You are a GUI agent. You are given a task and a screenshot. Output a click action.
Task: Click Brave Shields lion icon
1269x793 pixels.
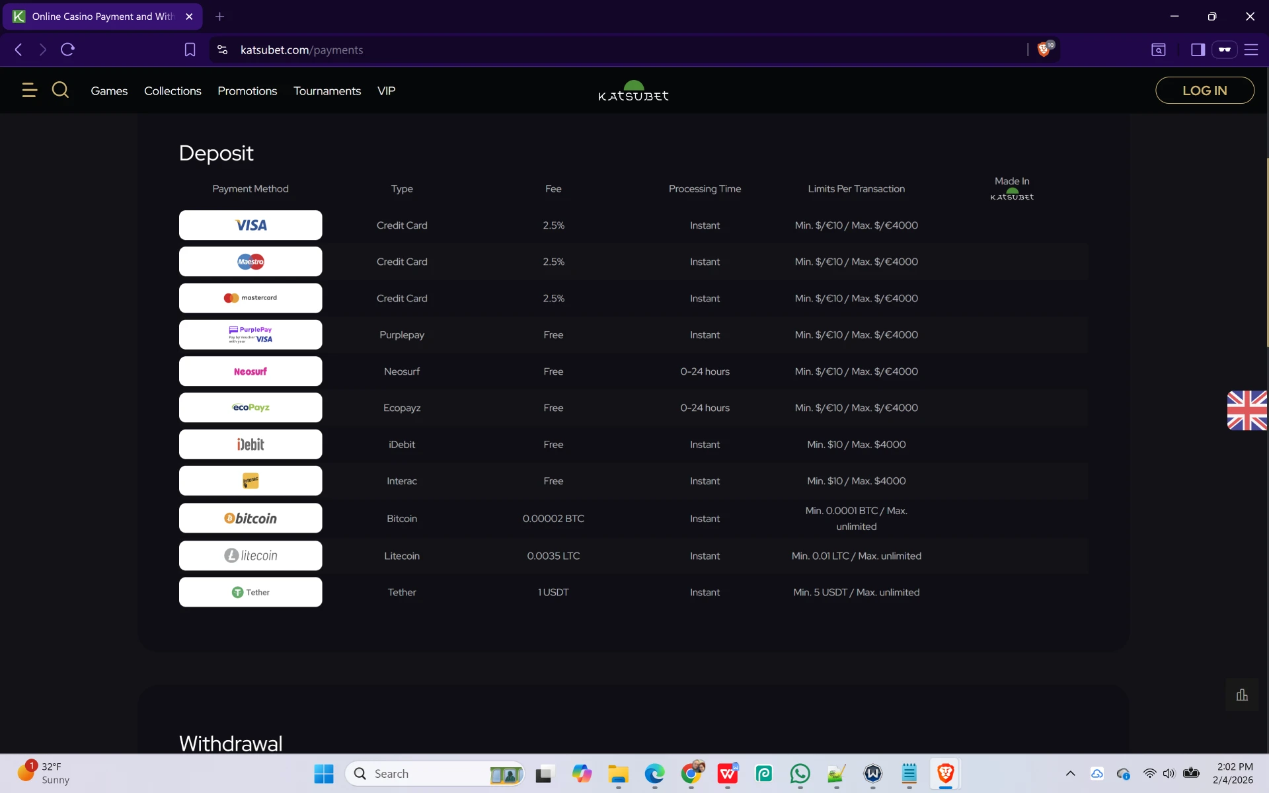click(1044, 50)
